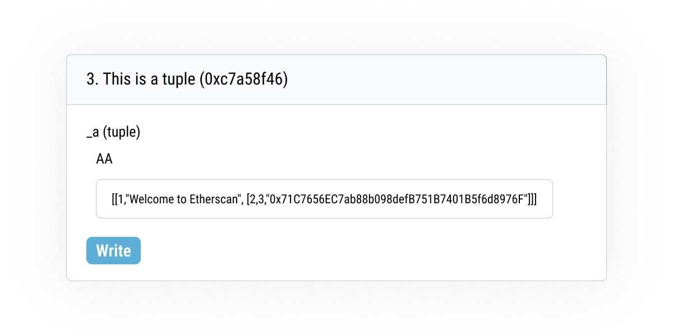
Task: Click the leading '1' value in the input
Action: pos(121,199)
